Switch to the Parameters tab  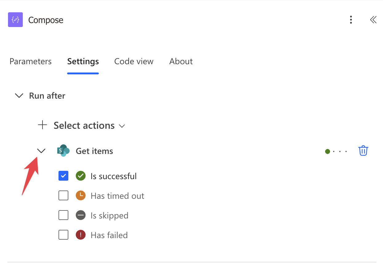[x=30, y=61]
